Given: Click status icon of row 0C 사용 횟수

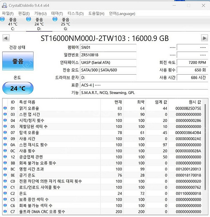Looking at the screenshot, I should pyautogui.click(x=5, y=151).
